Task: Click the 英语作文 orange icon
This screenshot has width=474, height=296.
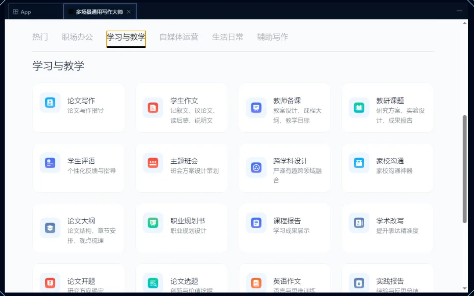Action: [x=256, y=283]
